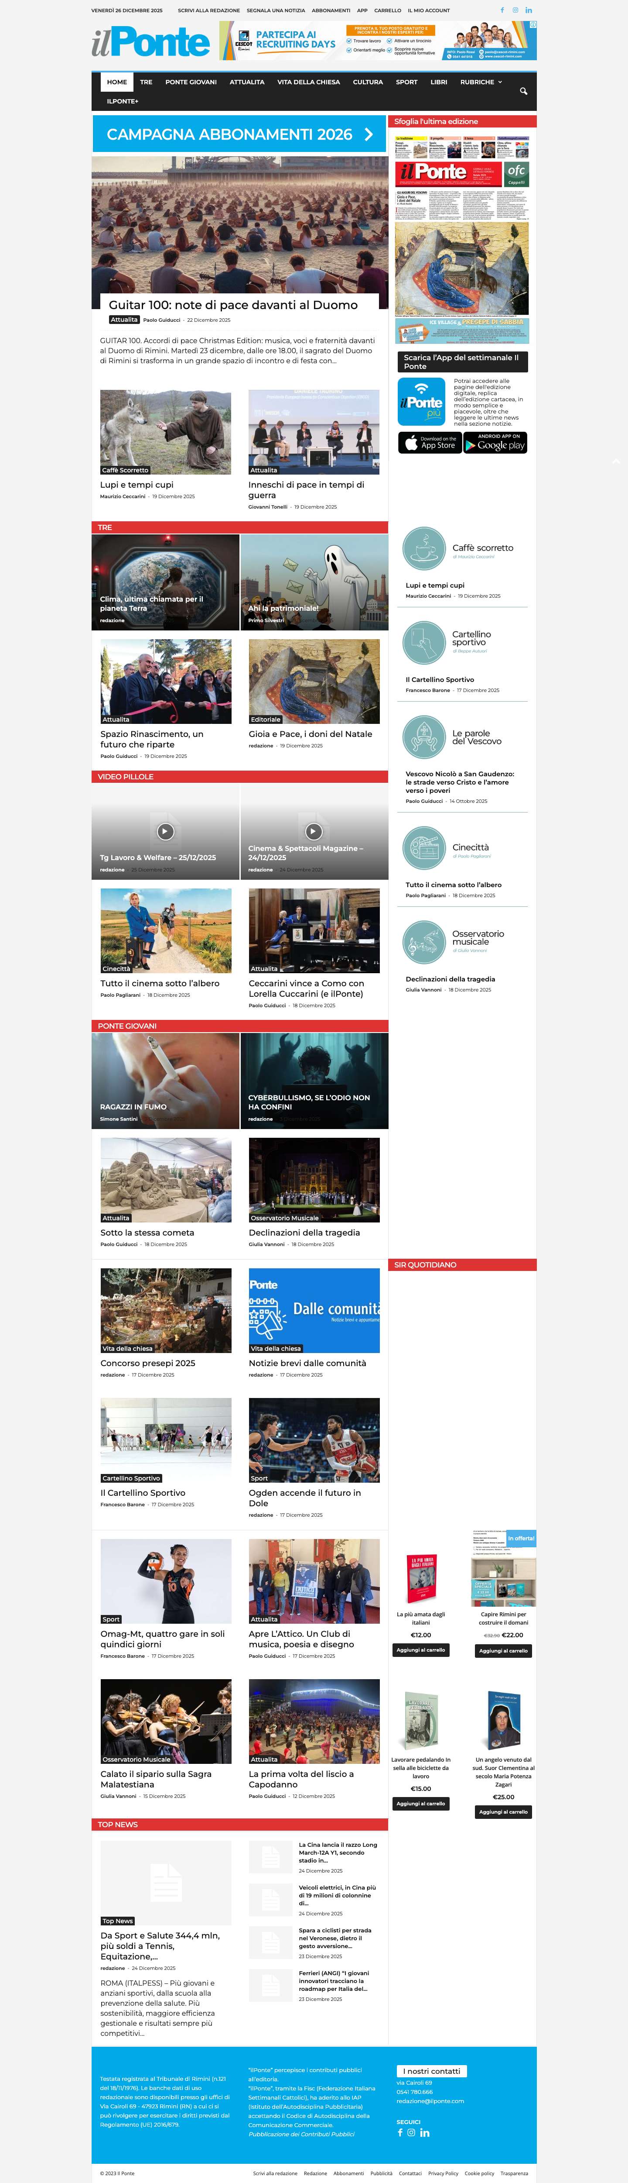The width and height of the screenshot is (628, 2183).
Task: Open Cyberbullismo article image
Action: pyautogui.click(x=314, y=1081)
